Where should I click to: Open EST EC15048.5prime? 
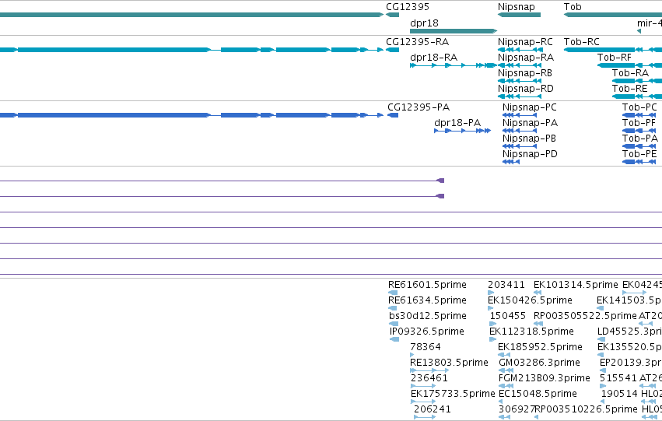[x=538, y=394]
